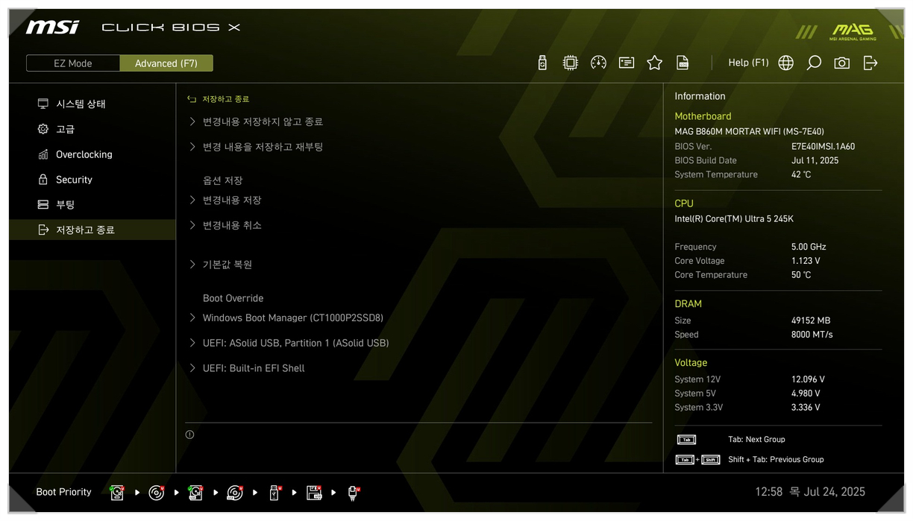The width and height of the screenshot is (913, 521).
Task: Switch to EZ Mode
Action: 73,63
